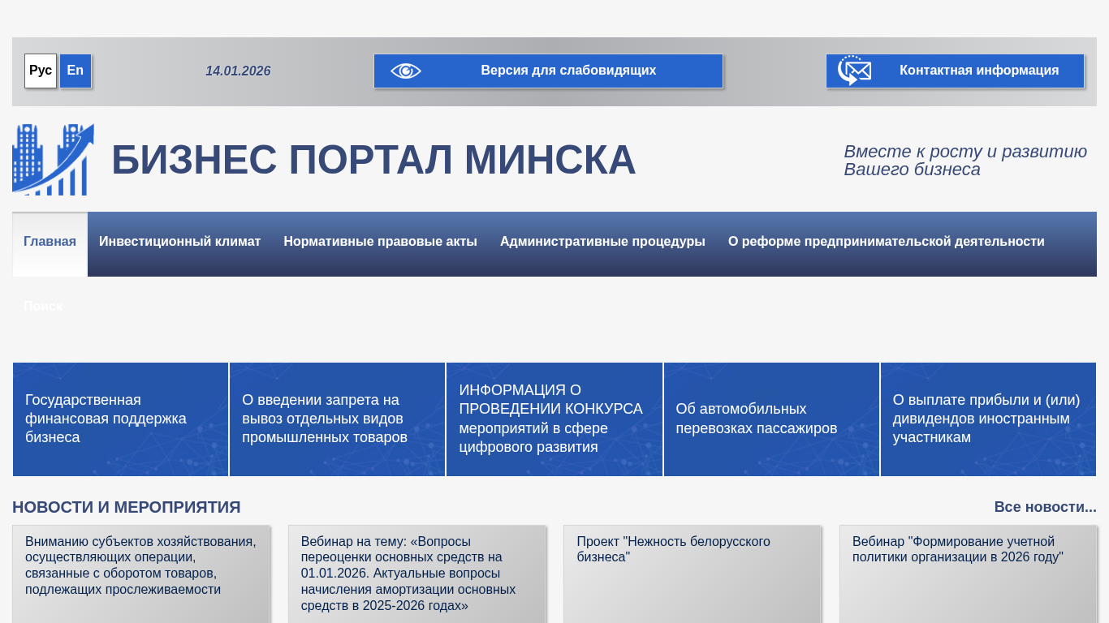Open Контактная информация

click(x=978, y=71)
